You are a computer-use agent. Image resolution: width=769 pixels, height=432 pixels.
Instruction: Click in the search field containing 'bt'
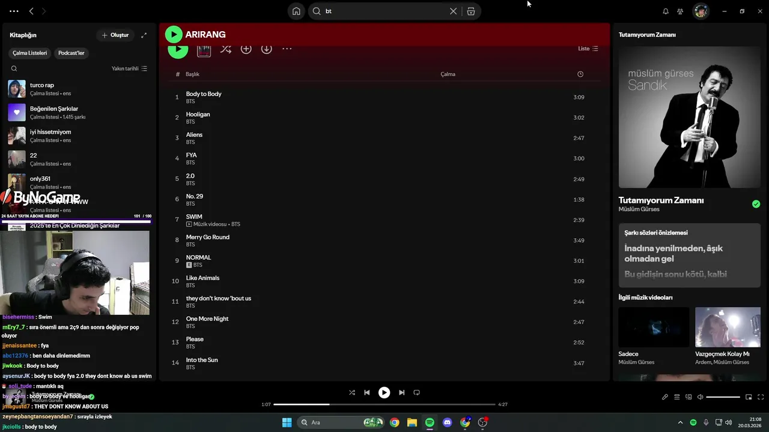384,11
